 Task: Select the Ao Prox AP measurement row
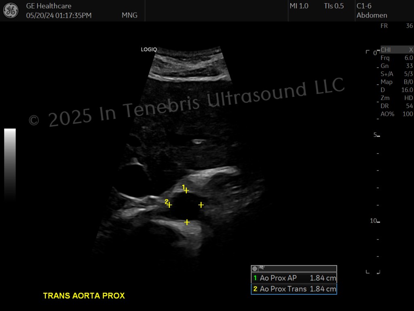[x=294, y=278]
